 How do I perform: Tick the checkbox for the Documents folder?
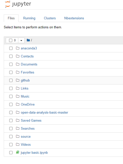coord(11,64)
